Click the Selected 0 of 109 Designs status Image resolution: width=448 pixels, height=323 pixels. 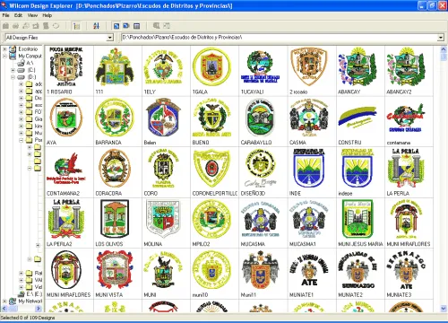point(28,318)
